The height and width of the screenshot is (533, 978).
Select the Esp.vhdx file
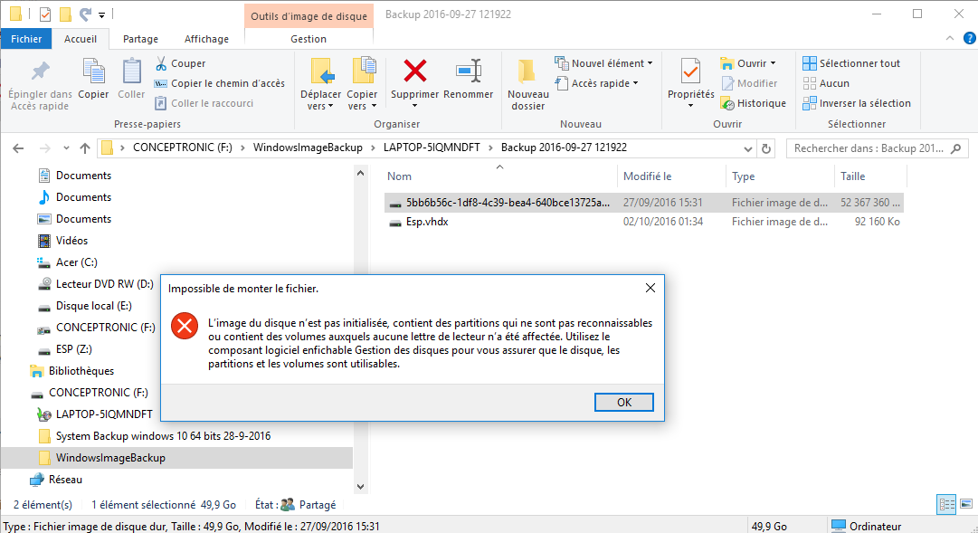643,222
